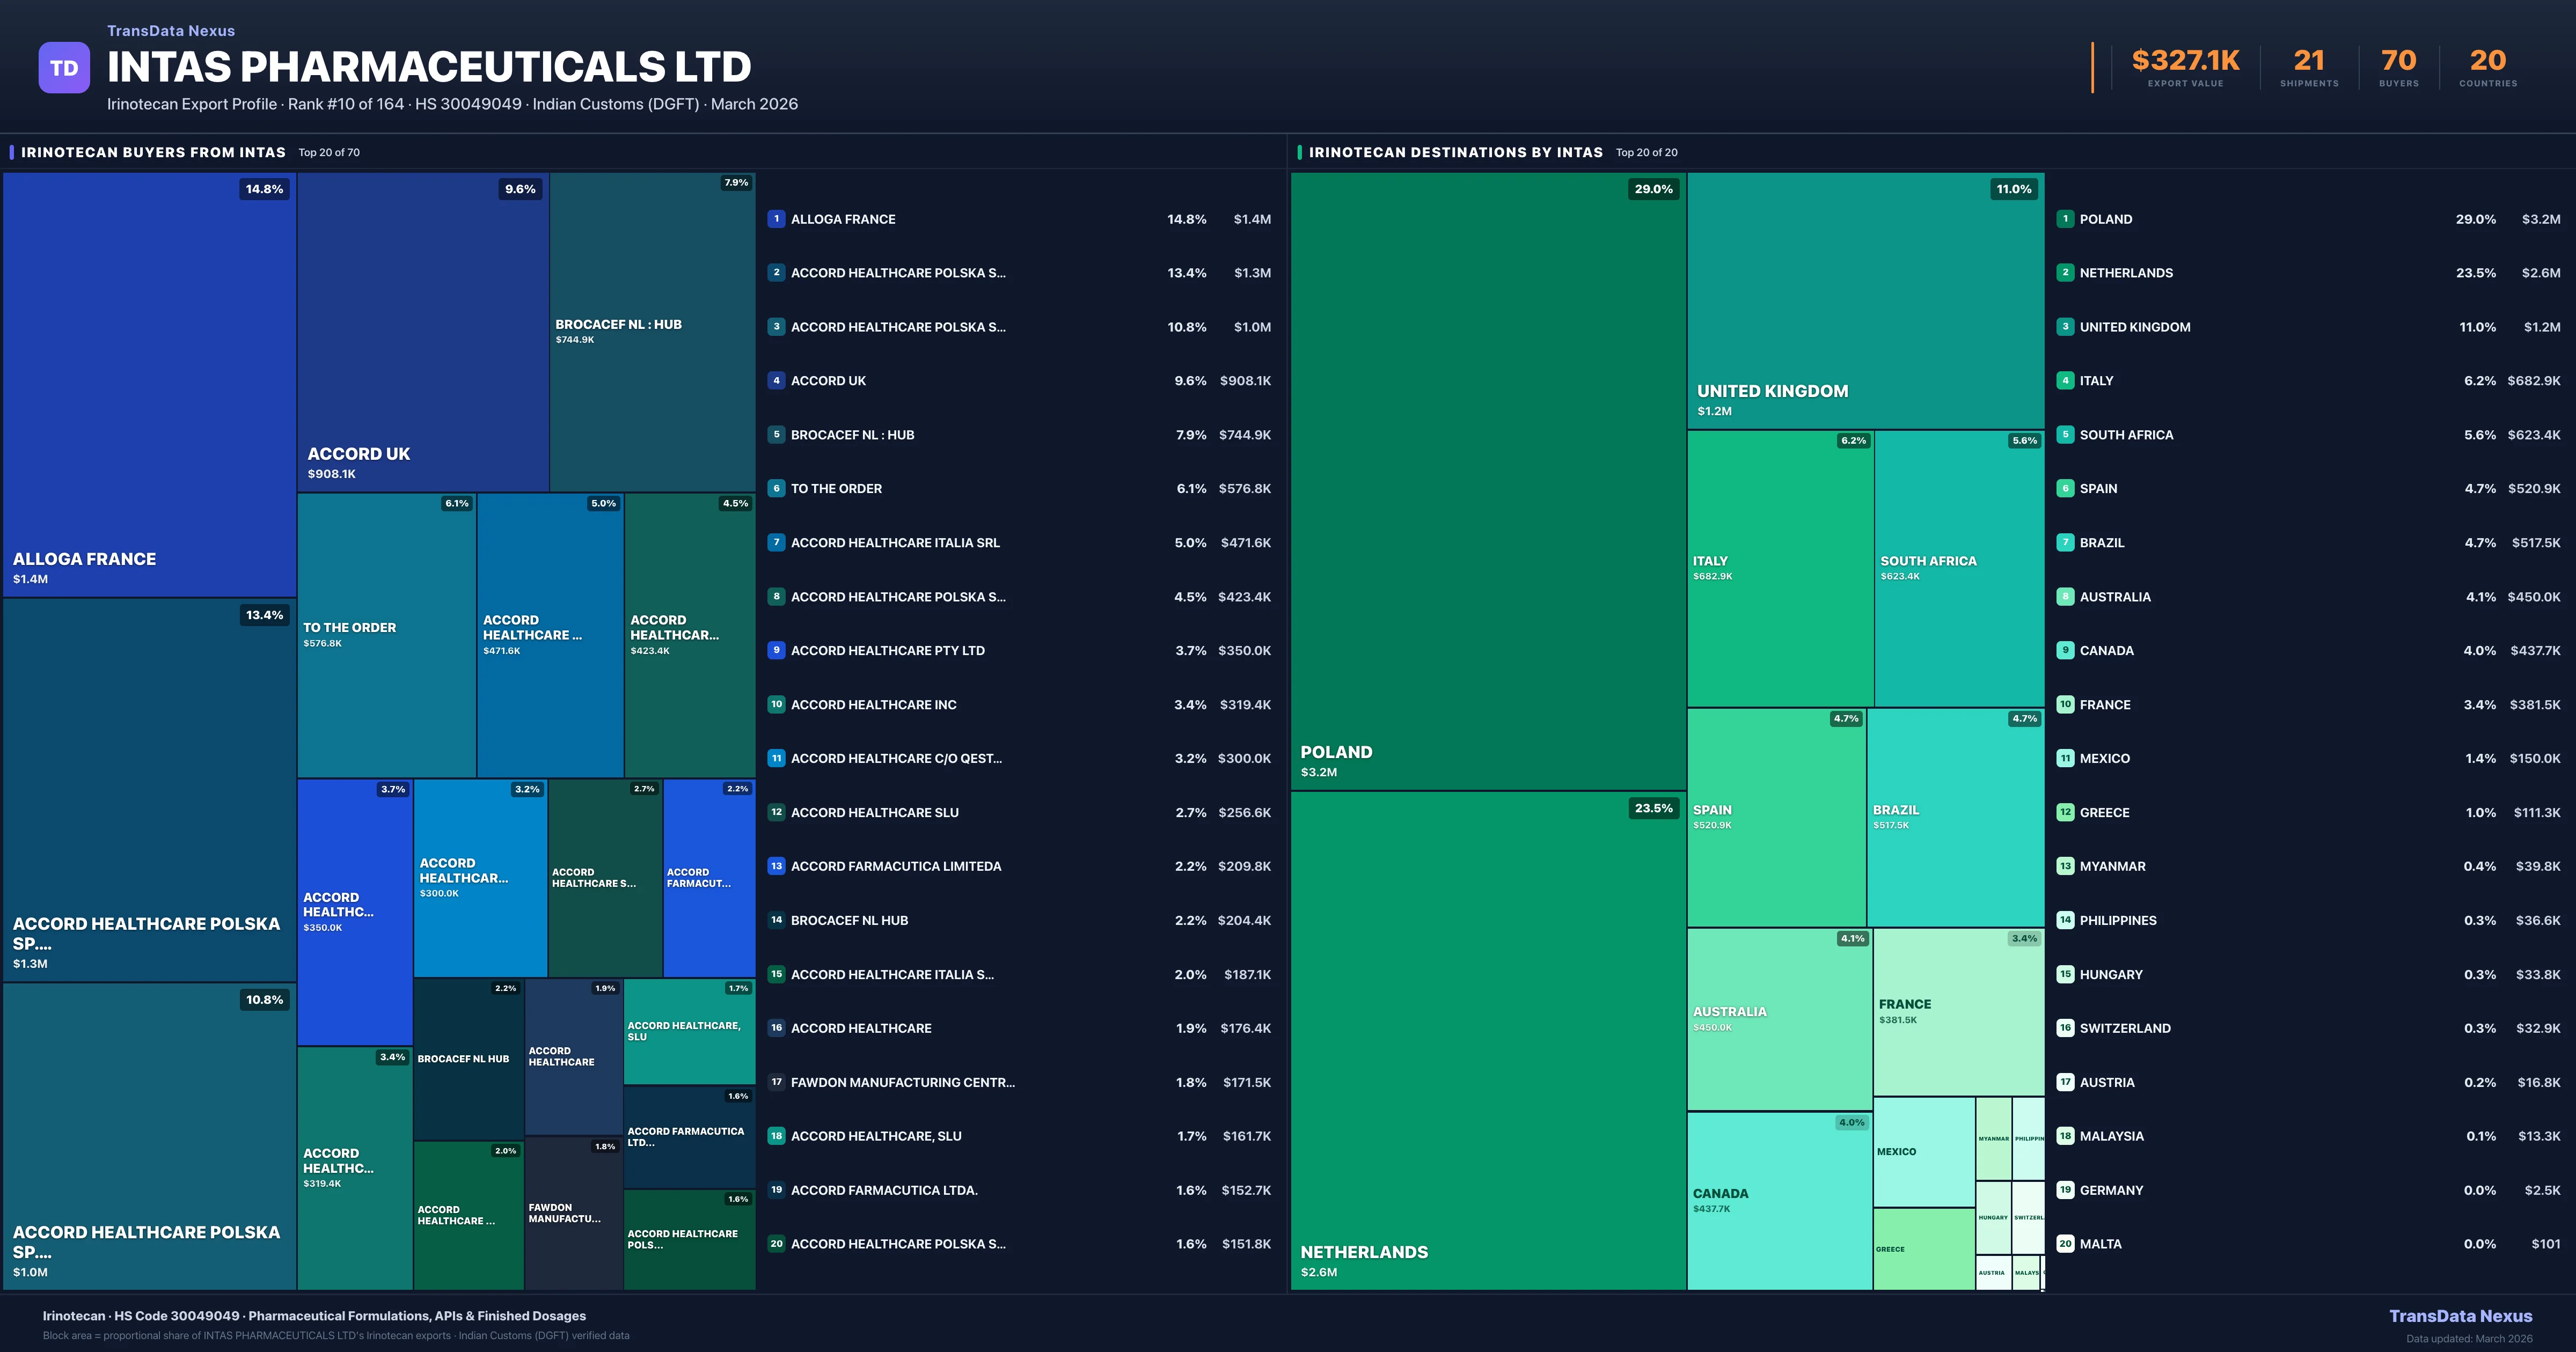Click Irinotecan Buyers From Intas panel header

(153, 153)
